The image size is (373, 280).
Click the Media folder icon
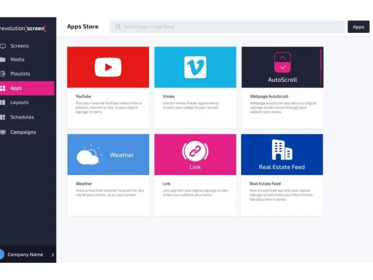pos(2,60)
